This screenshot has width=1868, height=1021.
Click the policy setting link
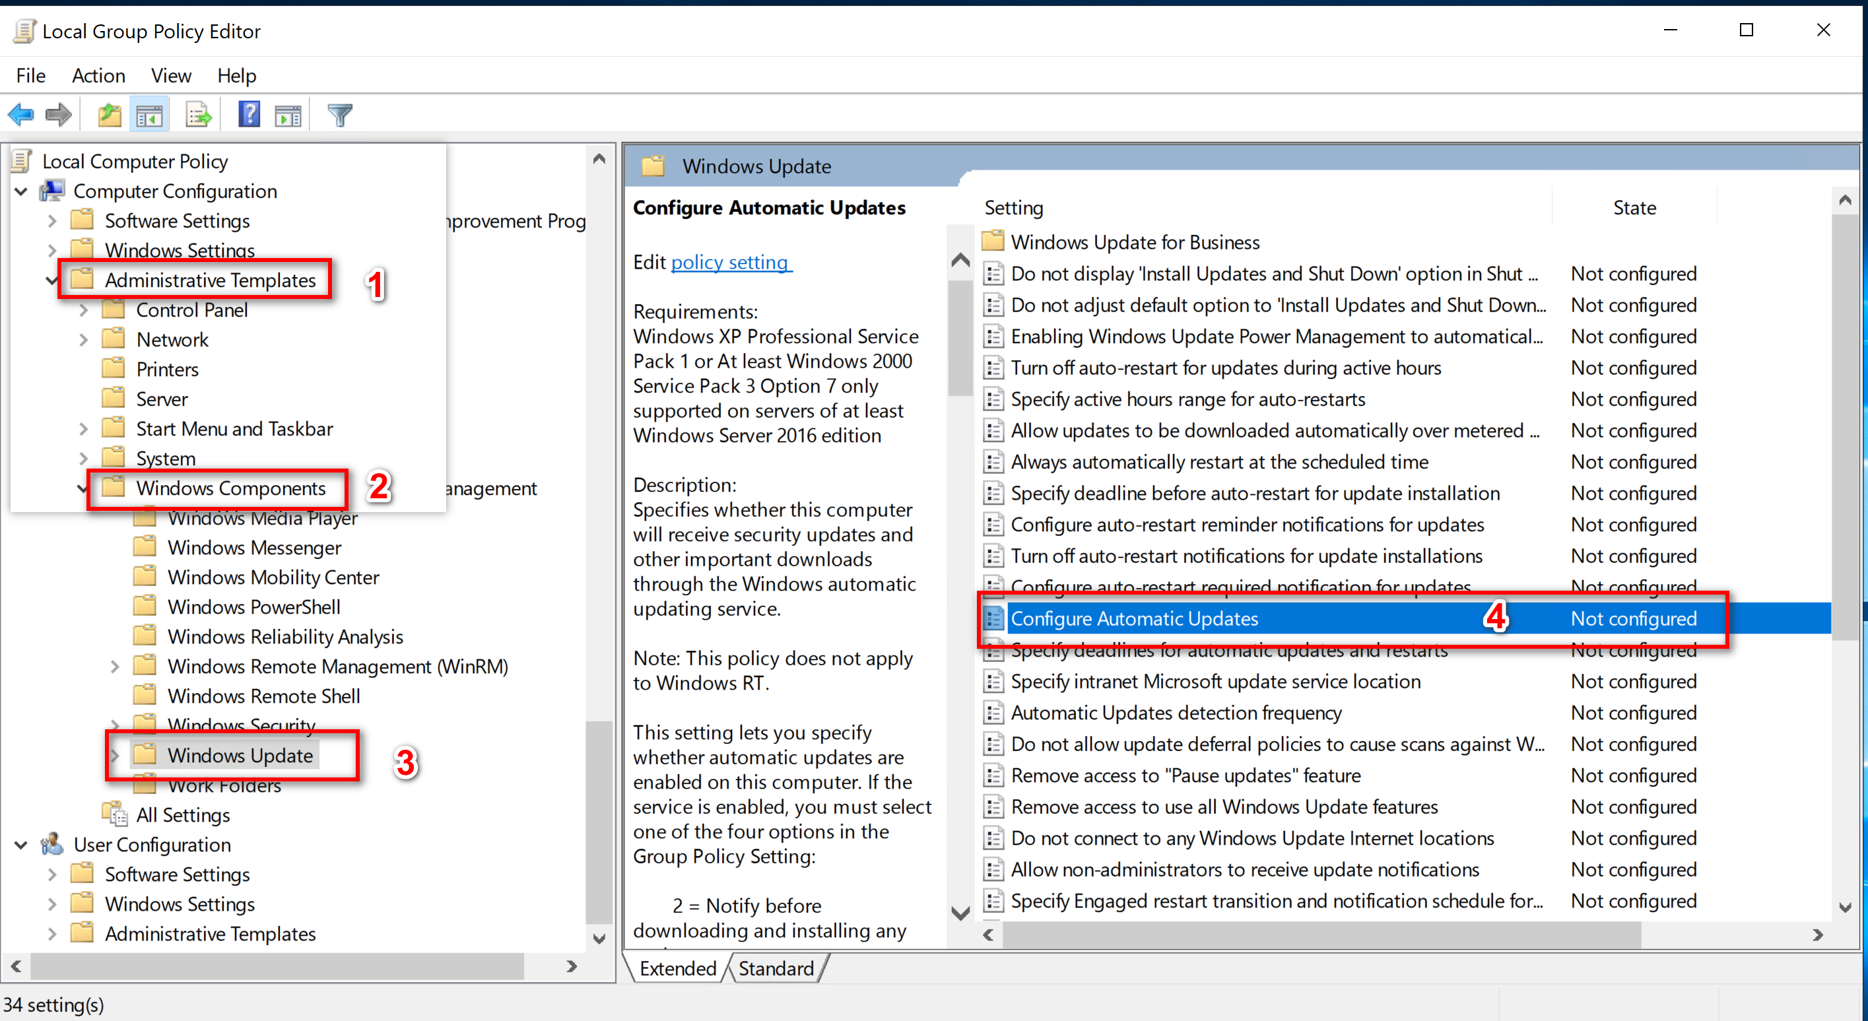tap(731, 262)
